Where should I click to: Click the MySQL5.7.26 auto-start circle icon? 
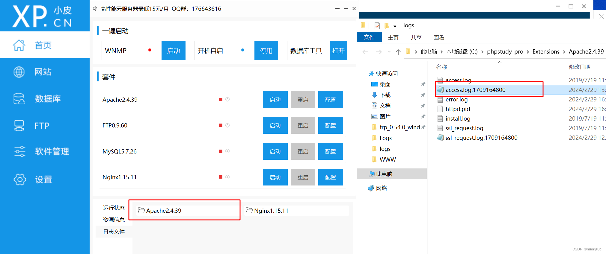pyautogui.click(x=227, y=151)
